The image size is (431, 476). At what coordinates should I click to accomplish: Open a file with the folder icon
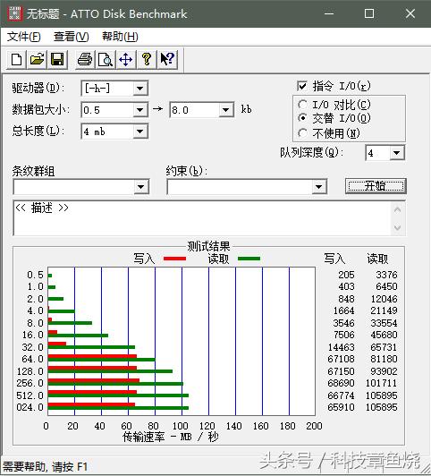pyautogui.click(x=37, y=59)
